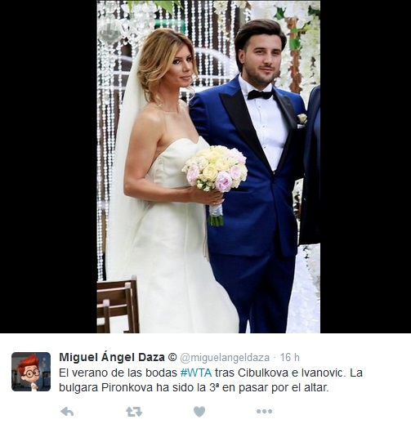411x433 pixels.
Task: Click the black area left of the photo
Action: coord(48,167)
